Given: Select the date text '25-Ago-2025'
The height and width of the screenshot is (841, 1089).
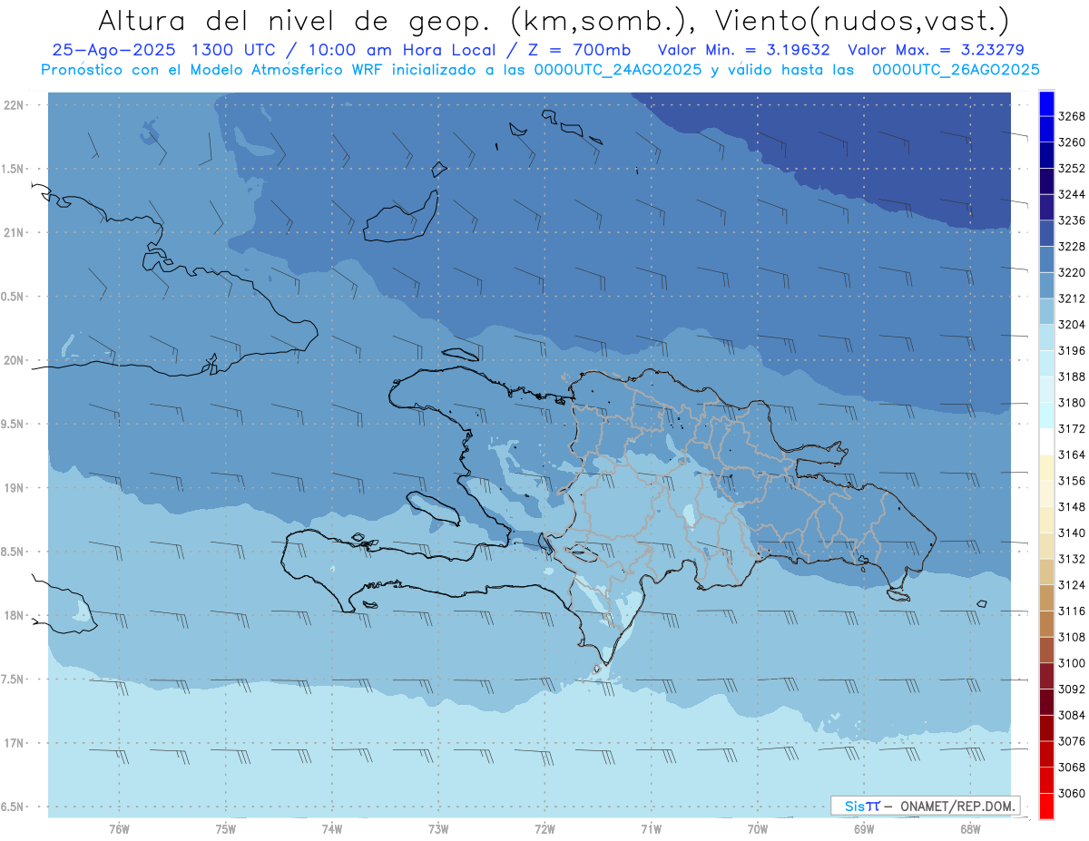Looking at the screenshot, I should click(x=114, y=50).
